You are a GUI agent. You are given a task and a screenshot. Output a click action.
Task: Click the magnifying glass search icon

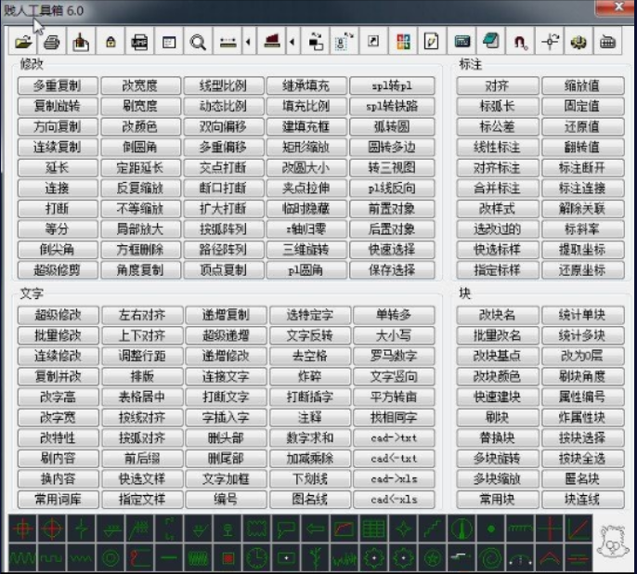click(198, 42)
